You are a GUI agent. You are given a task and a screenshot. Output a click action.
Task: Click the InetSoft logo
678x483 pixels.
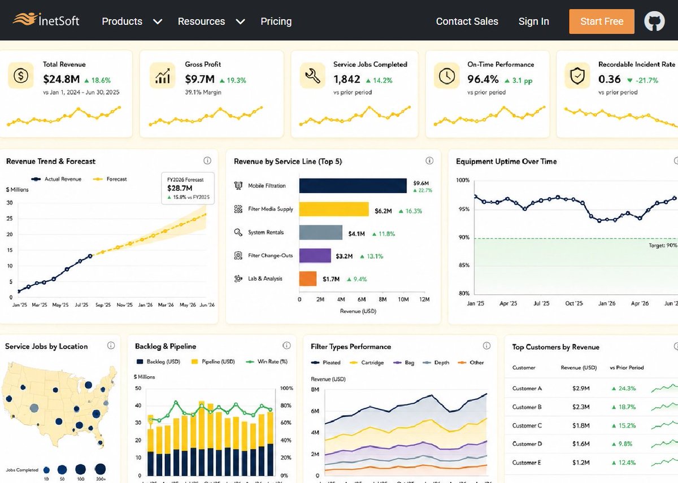(46, 21)
